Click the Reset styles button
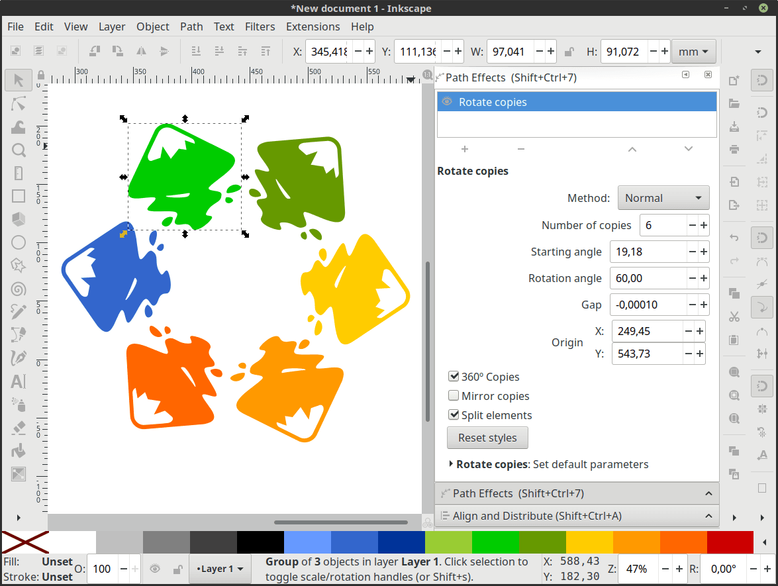The image size is (778, 586). (x=487, y=438)
